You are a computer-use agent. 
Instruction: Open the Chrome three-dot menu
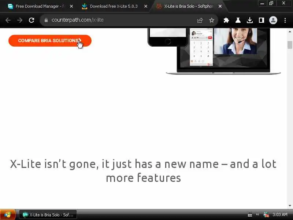[285, 20]
